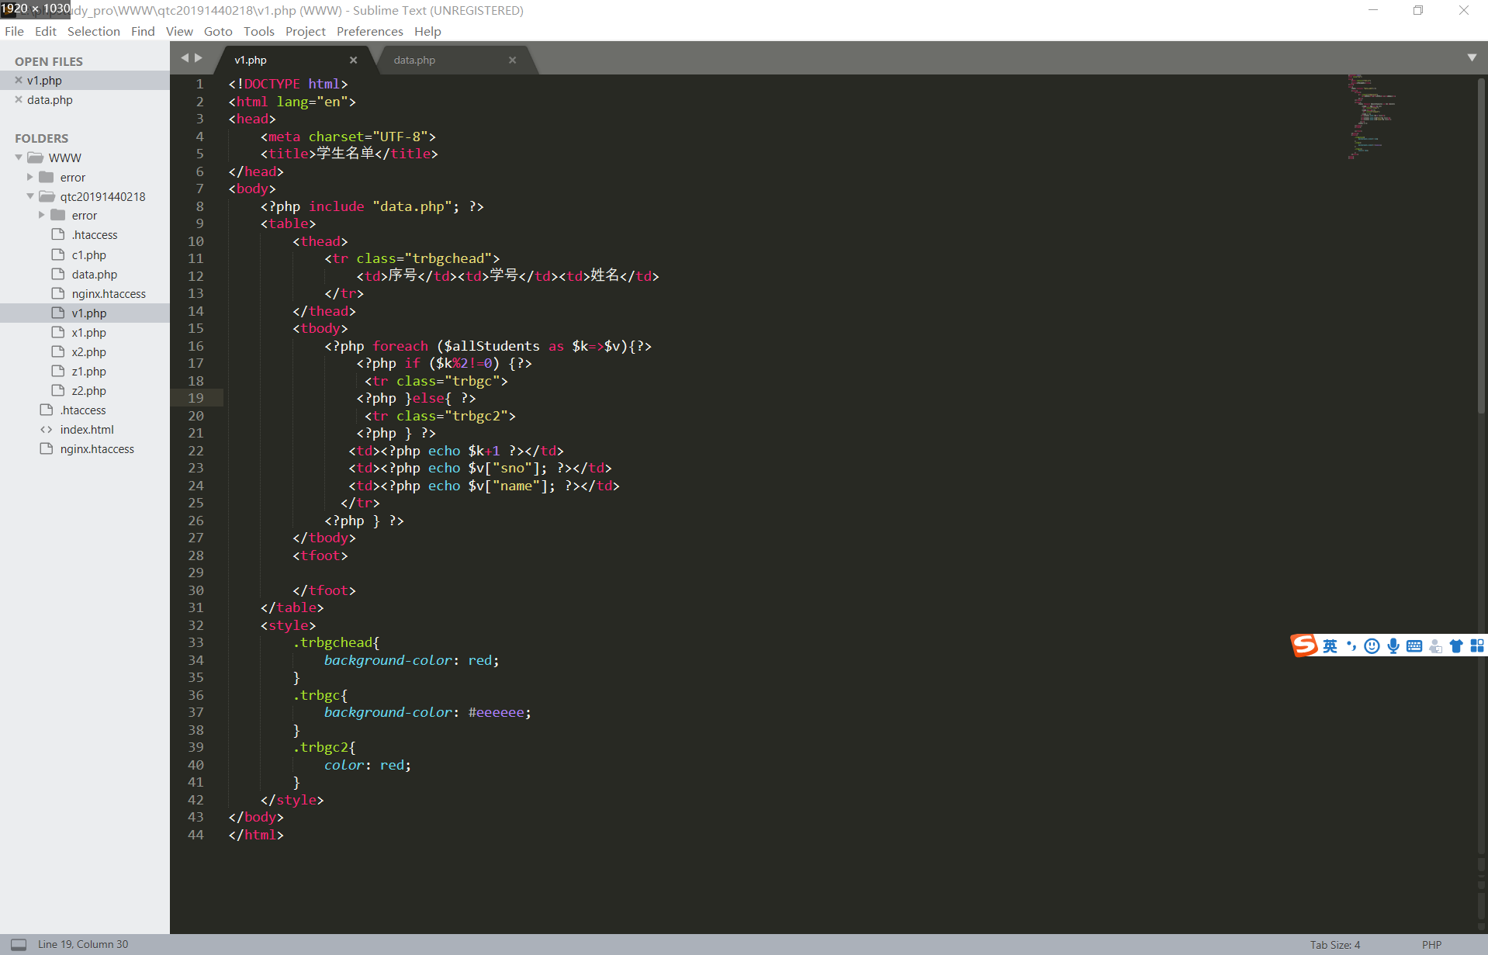Toggle Sogou punctuation mode
The image size is (1488, 955).
[x=1351, y=646]
